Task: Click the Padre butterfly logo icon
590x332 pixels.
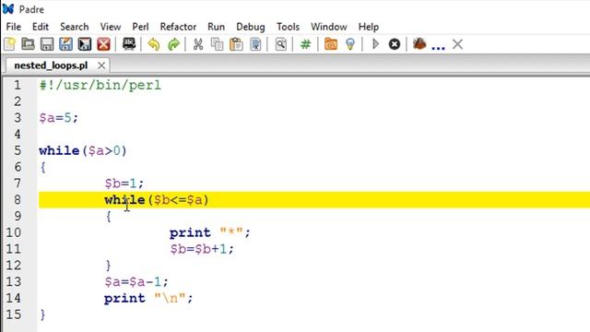Action: pos(8,9)
